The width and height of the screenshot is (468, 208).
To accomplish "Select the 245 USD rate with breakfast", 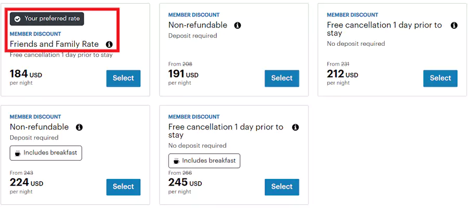I will pyautogui.click(x=282, y=187).
